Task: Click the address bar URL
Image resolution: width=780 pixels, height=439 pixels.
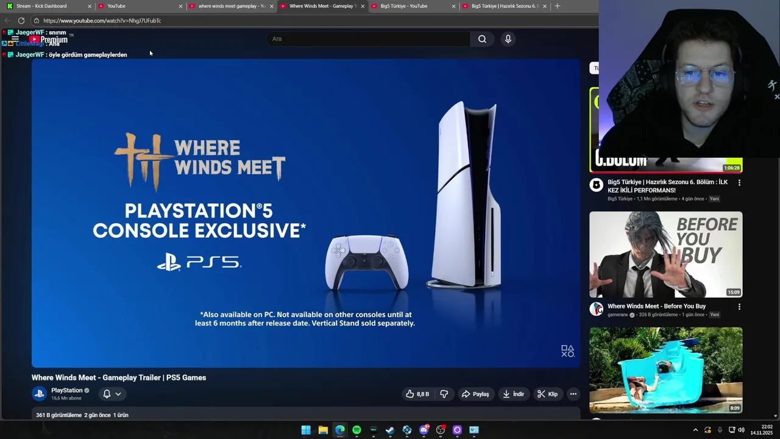Action: coord(102,21)
